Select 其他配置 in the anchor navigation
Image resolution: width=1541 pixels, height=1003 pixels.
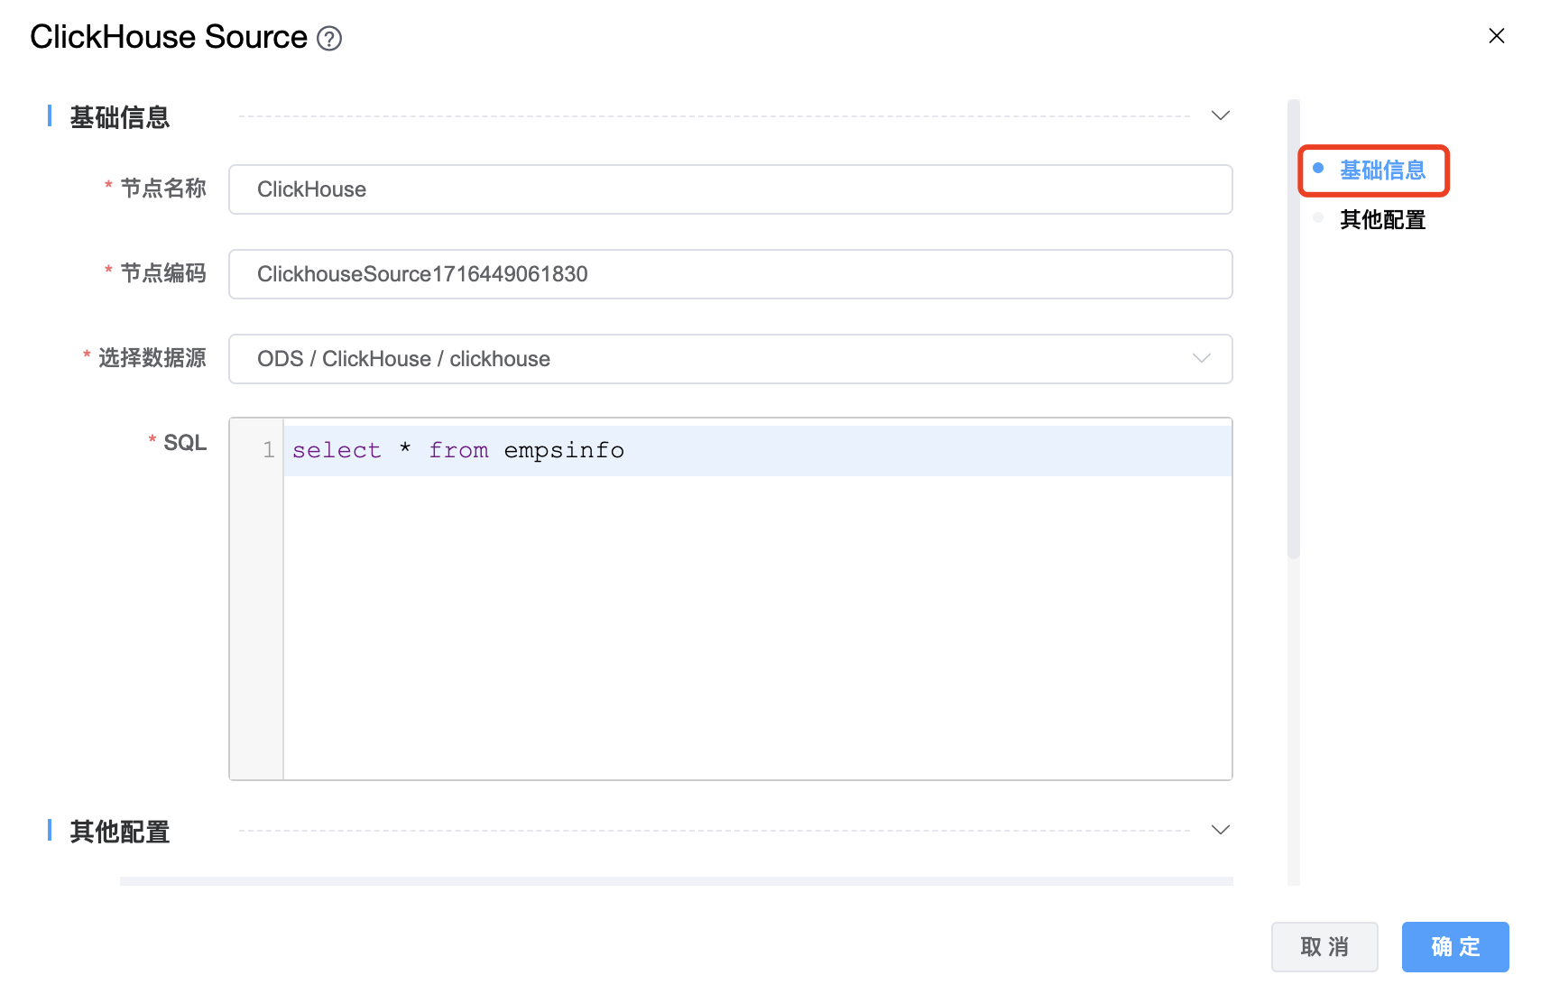click(x=1381, y=220)
